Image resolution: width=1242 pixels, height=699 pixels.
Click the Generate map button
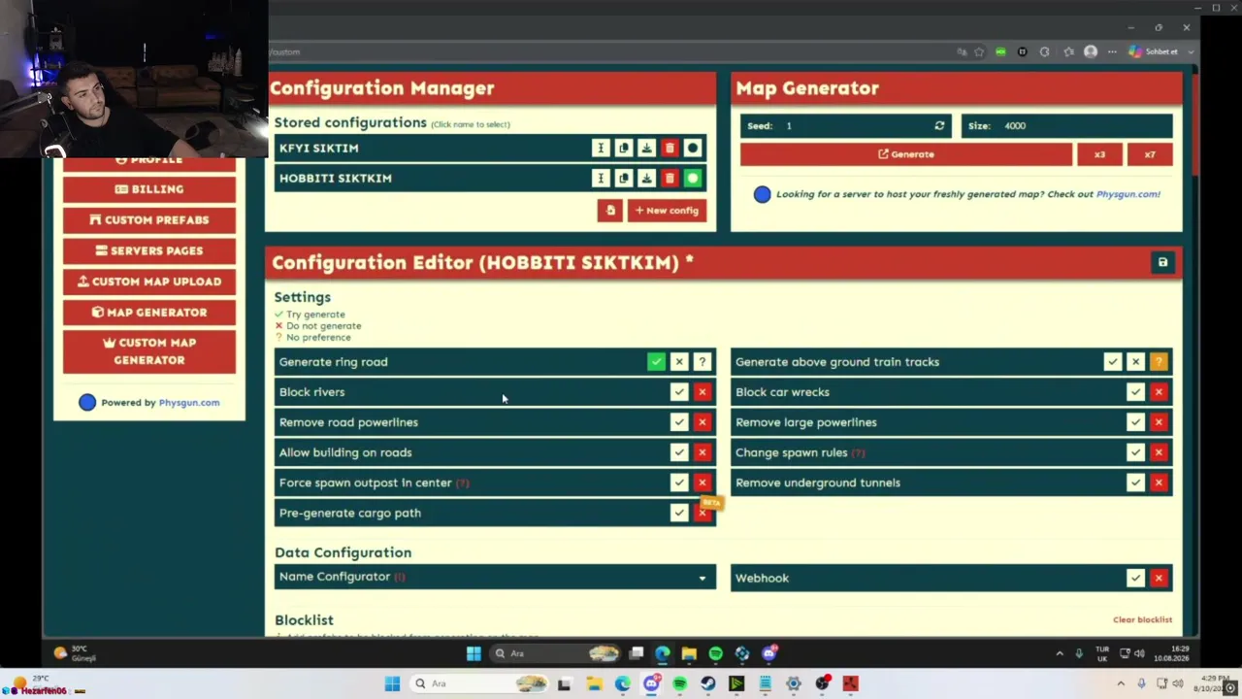(x=906, y=154)
